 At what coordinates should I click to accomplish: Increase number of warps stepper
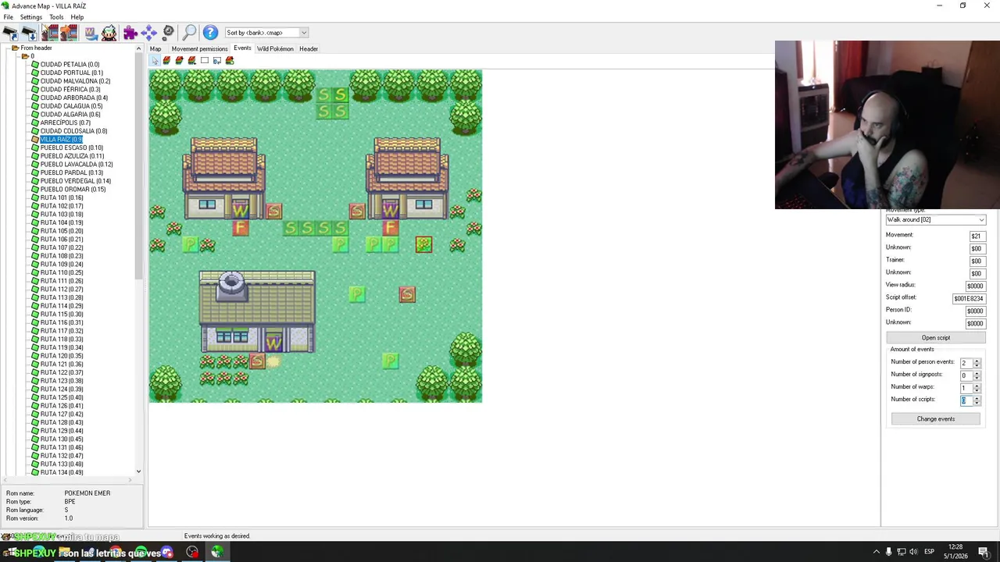[977, 386]
